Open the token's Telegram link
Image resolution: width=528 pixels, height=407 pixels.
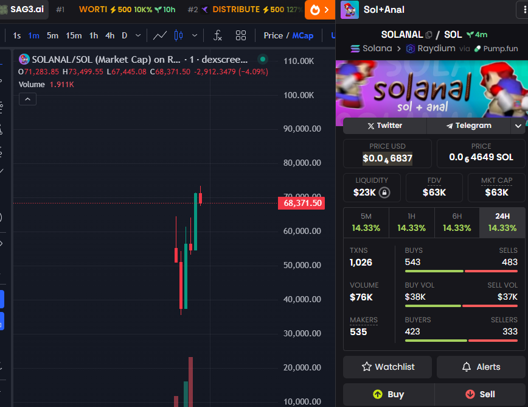[469, 126]
